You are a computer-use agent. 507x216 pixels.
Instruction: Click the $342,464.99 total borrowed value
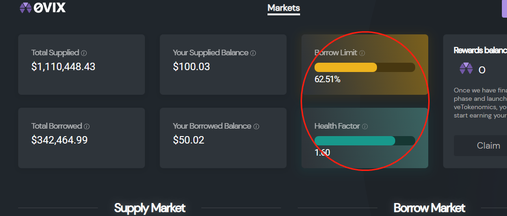point(60,140)
